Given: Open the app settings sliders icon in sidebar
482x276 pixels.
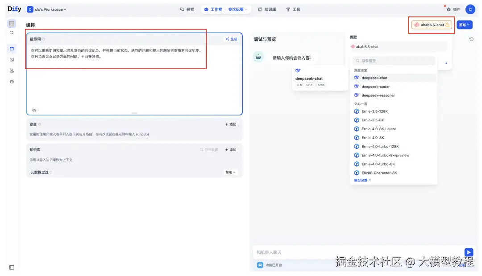Looking at the screenshot, I should 12,32.
